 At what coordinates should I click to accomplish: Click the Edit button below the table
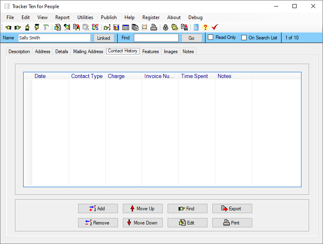click(188, 222)
